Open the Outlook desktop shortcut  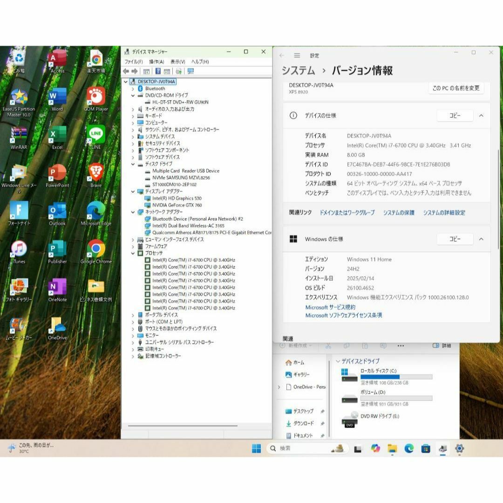click(x=57, y=214)
